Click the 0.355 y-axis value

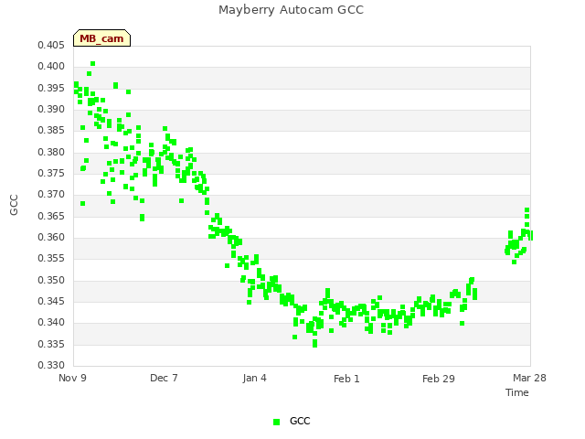(51, 258)
